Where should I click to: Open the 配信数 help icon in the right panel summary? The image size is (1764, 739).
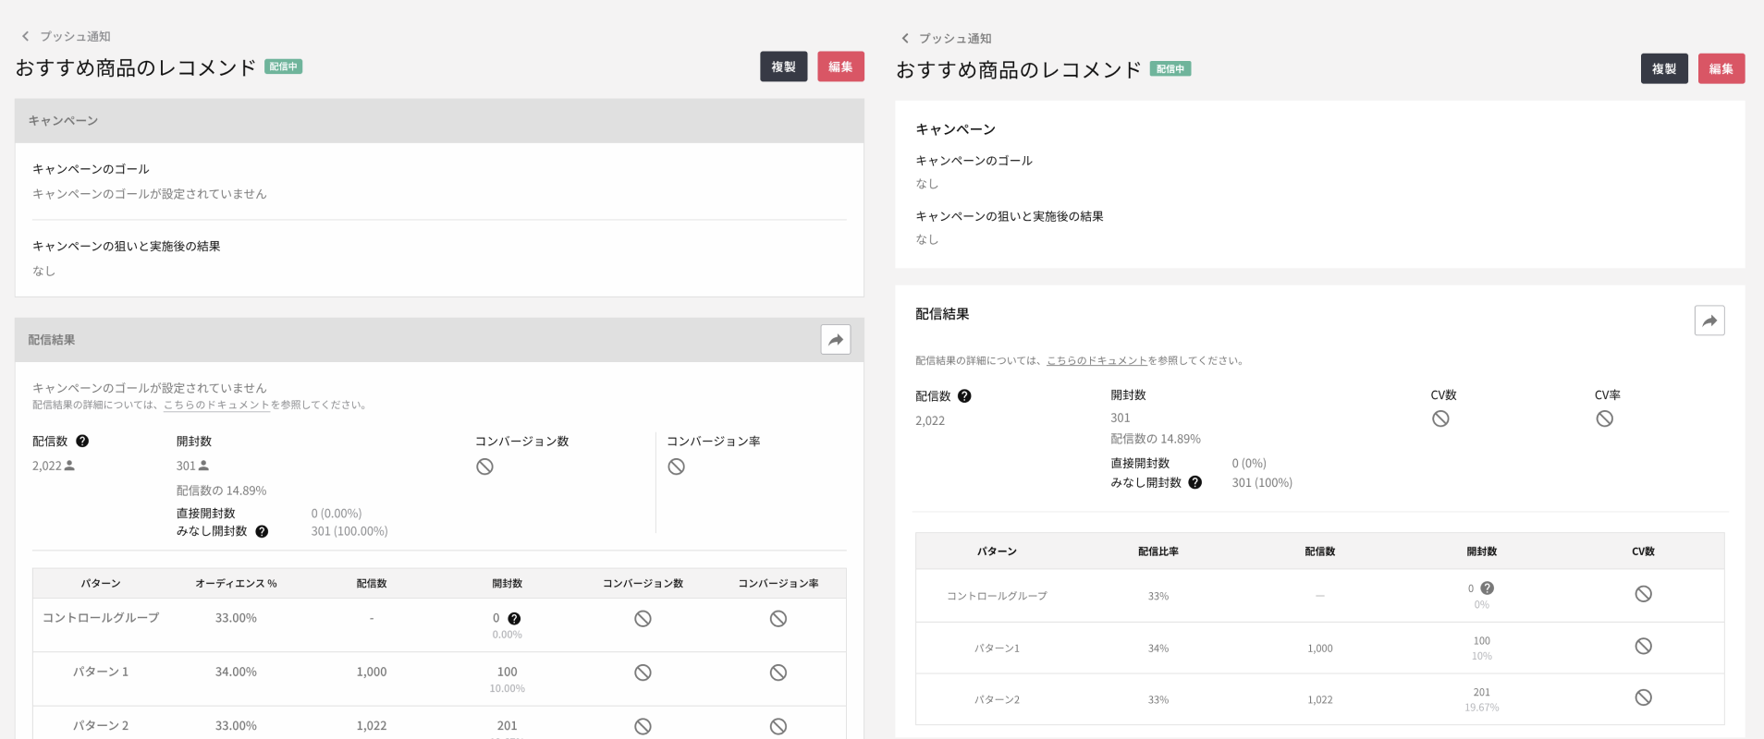tap(964, 396)
